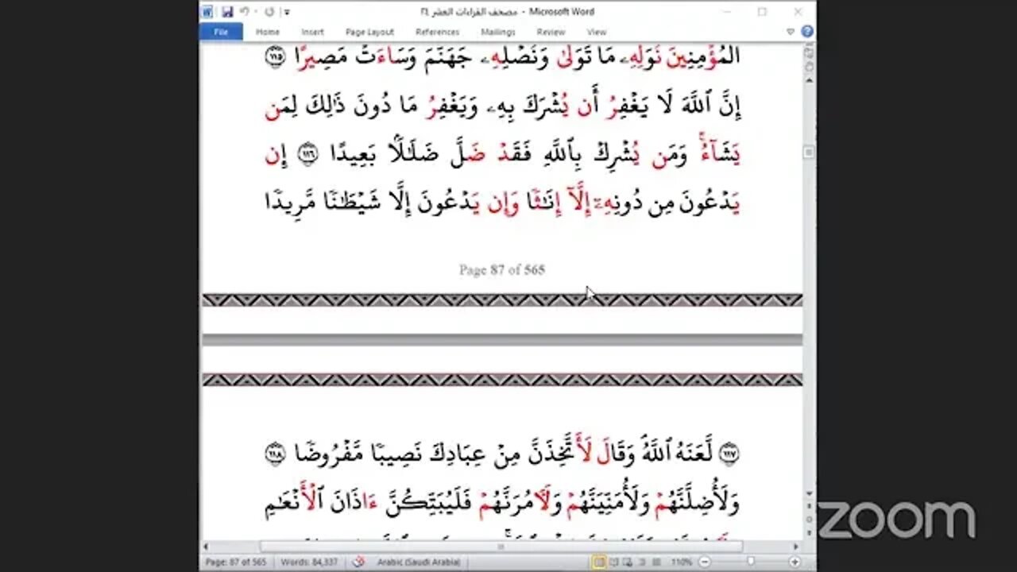Click footer text 'Page 87 of 565'
1017x572 pixels.
click(x=502, y=270)
